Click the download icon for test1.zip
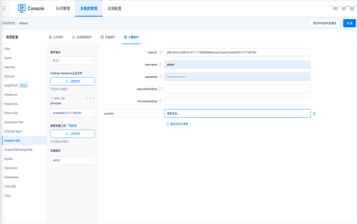 (x=90, y=98)
